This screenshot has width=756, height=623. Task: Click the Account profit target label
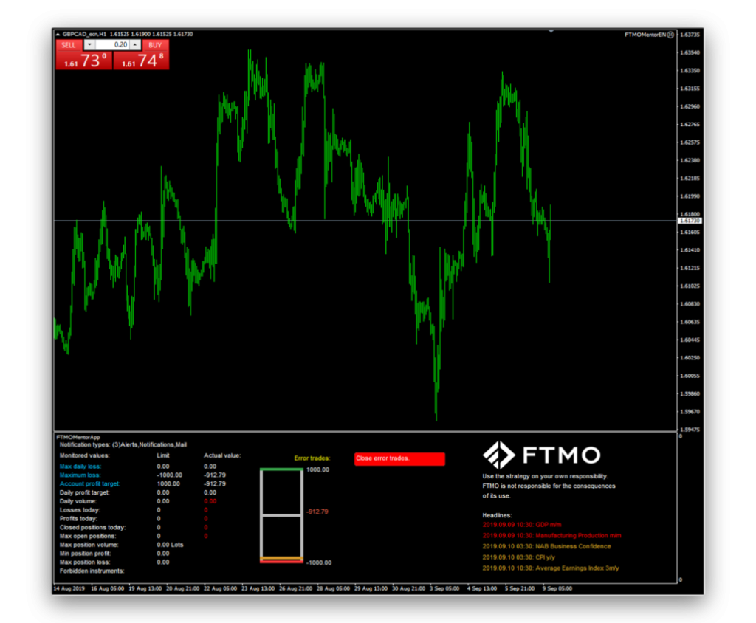tap(89, 484)
